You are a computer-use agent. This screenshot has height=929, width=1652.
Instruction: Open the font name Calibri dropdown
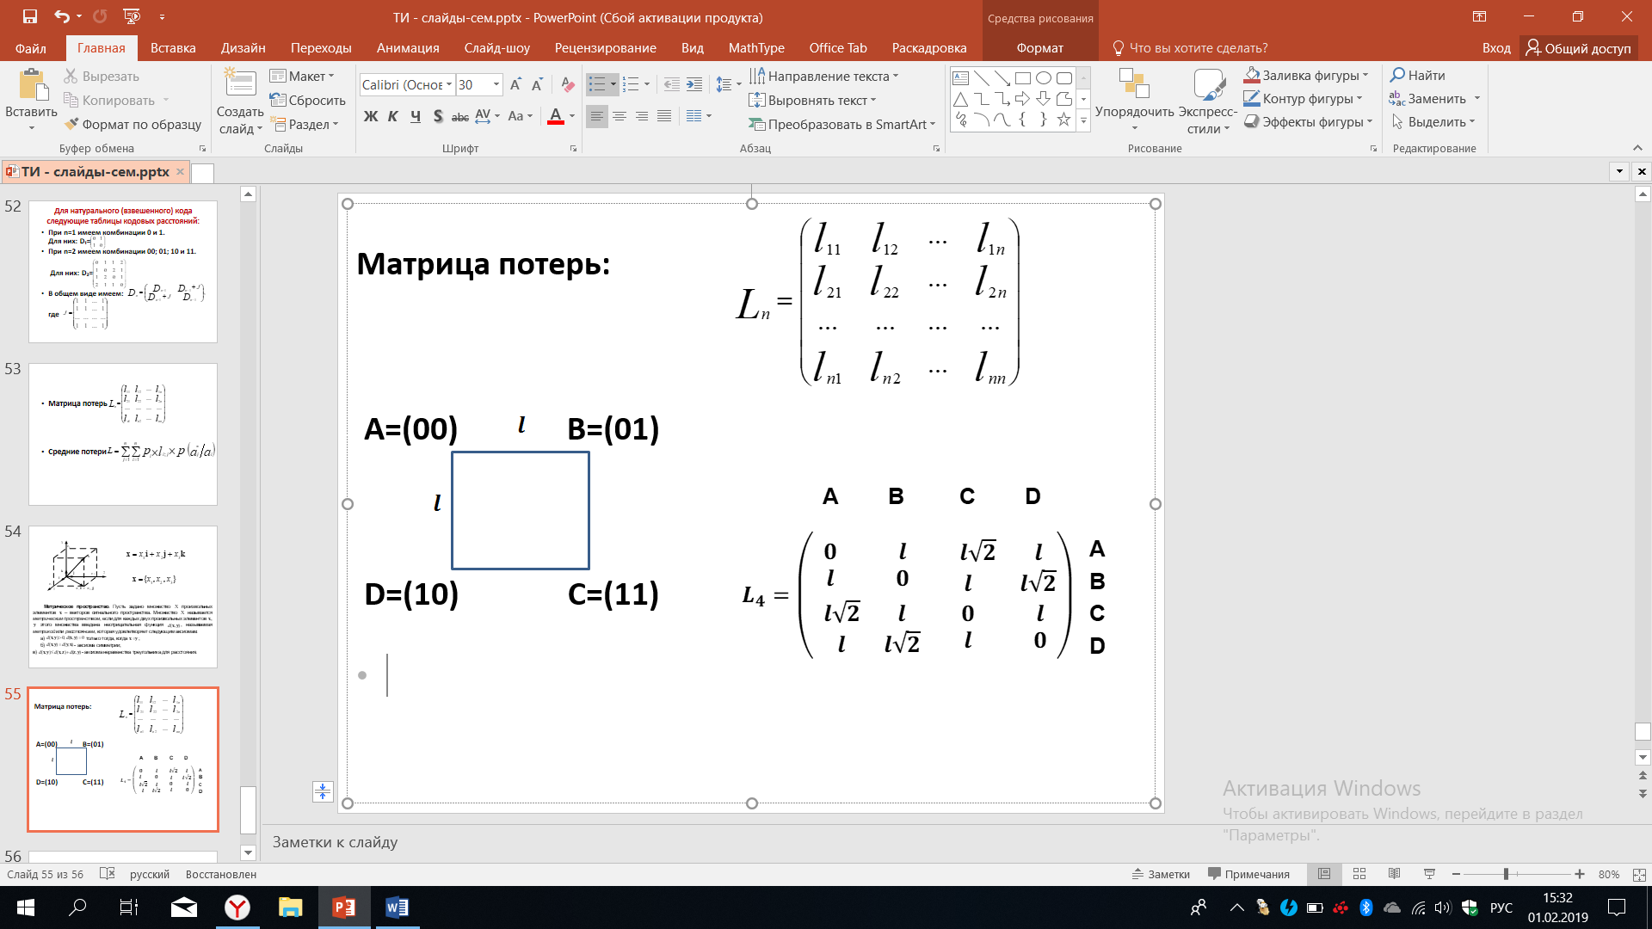coord(449,84)
